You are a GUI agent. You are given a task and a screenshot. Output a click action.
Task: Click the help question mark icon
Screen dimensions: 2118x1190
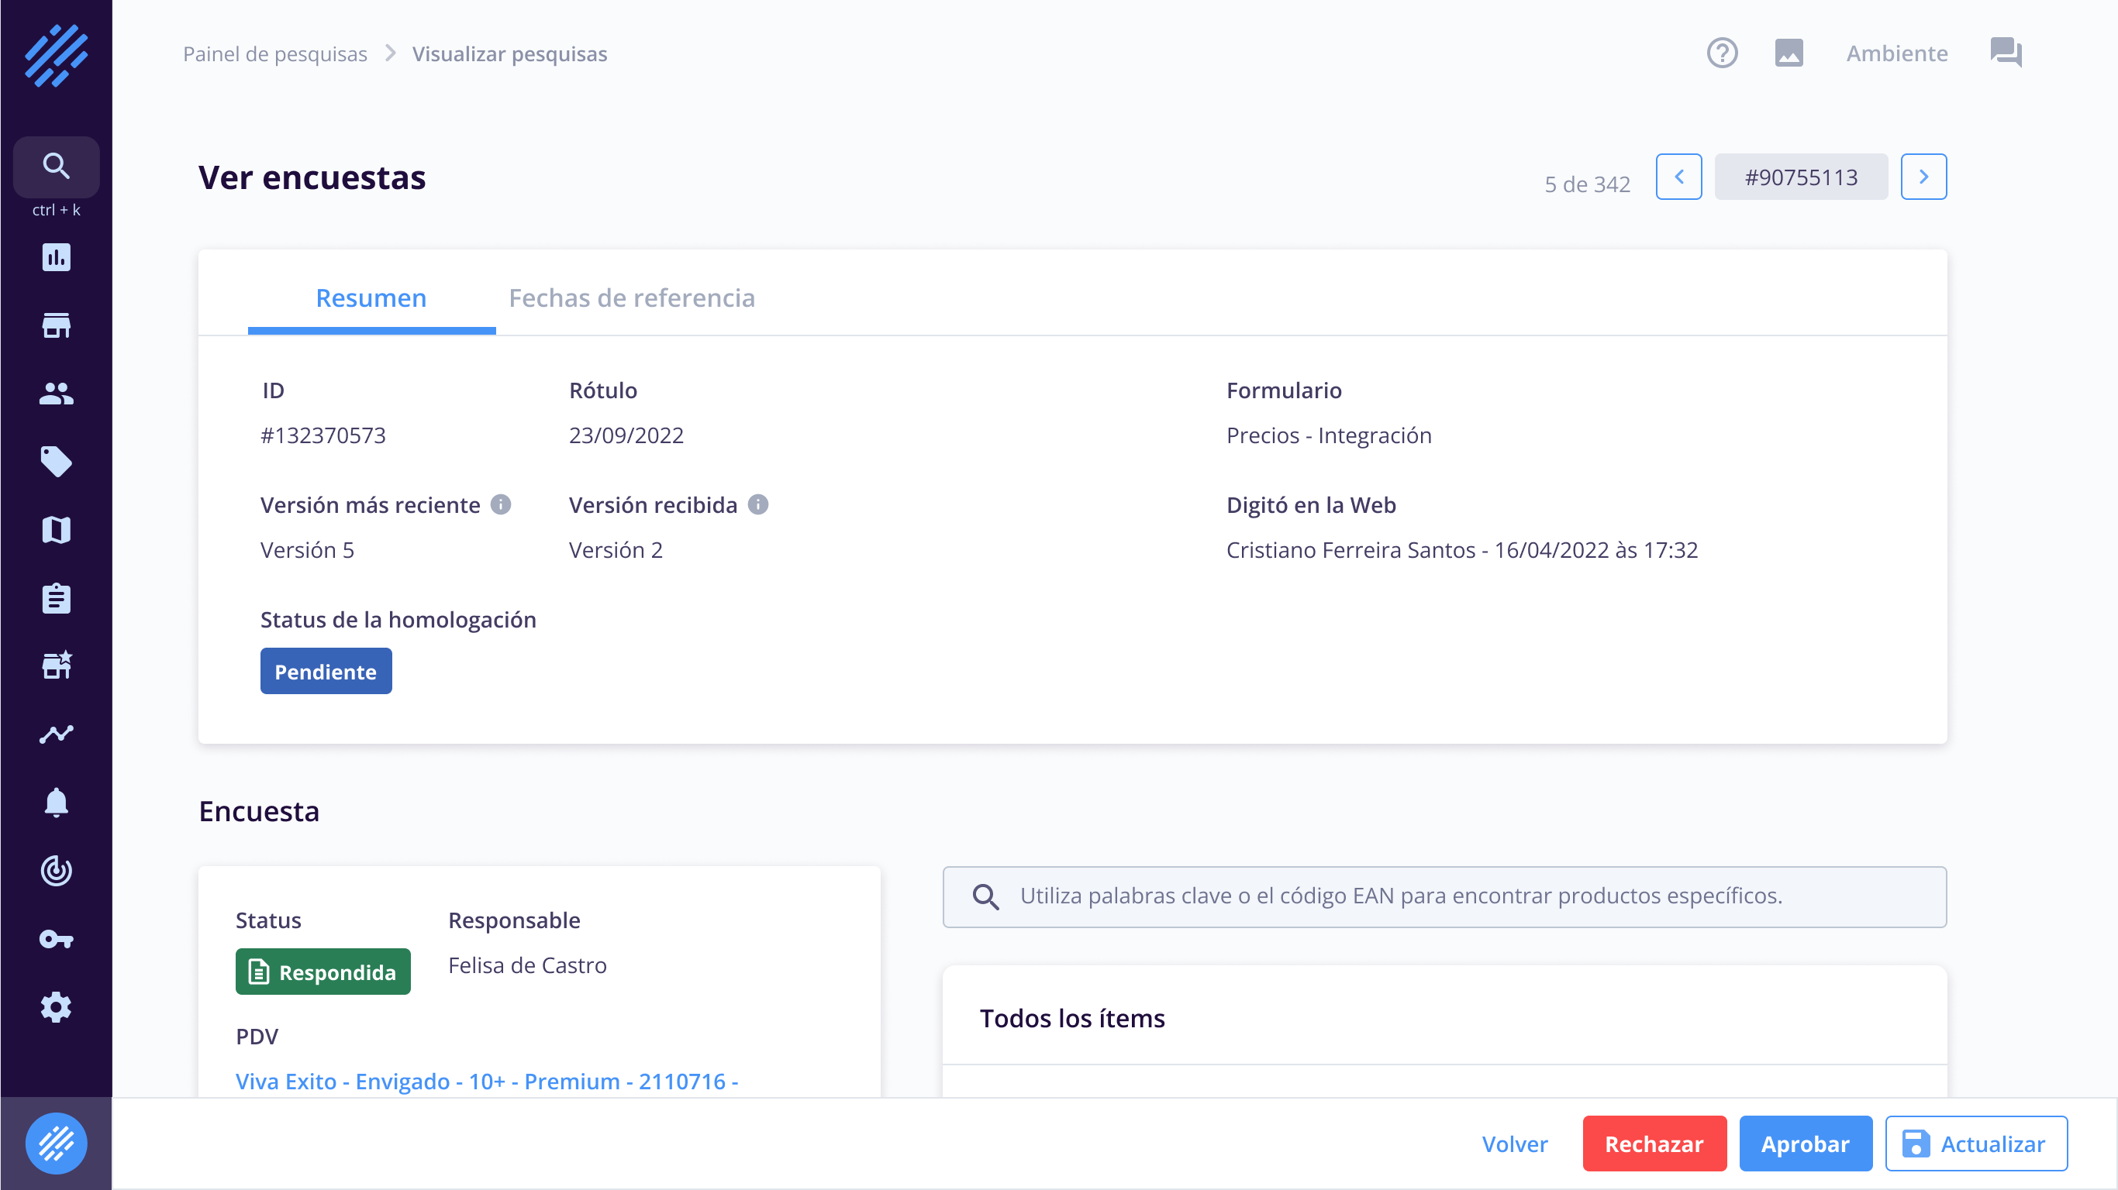point(1722,53)
